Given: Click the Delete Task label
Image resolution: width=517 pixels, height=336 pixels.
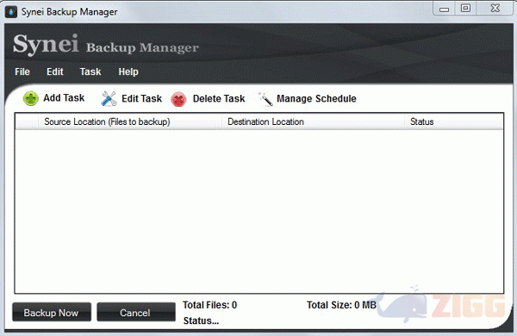Looking at the screenshot, I should (219, 98).
